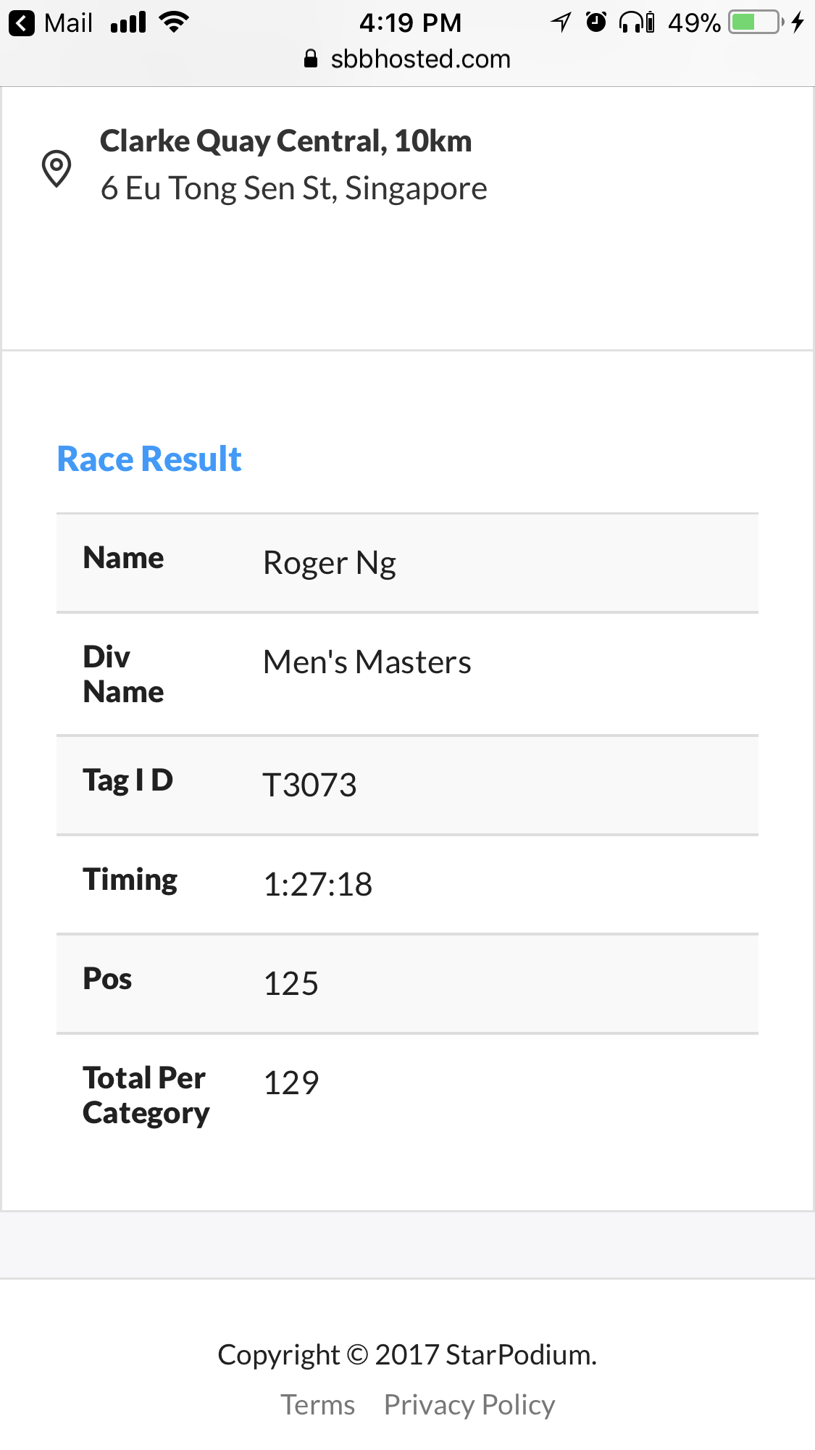Tap the location pin icon
The height and width of the screenshot is (1450, 815).
click(x=57, y=168)
